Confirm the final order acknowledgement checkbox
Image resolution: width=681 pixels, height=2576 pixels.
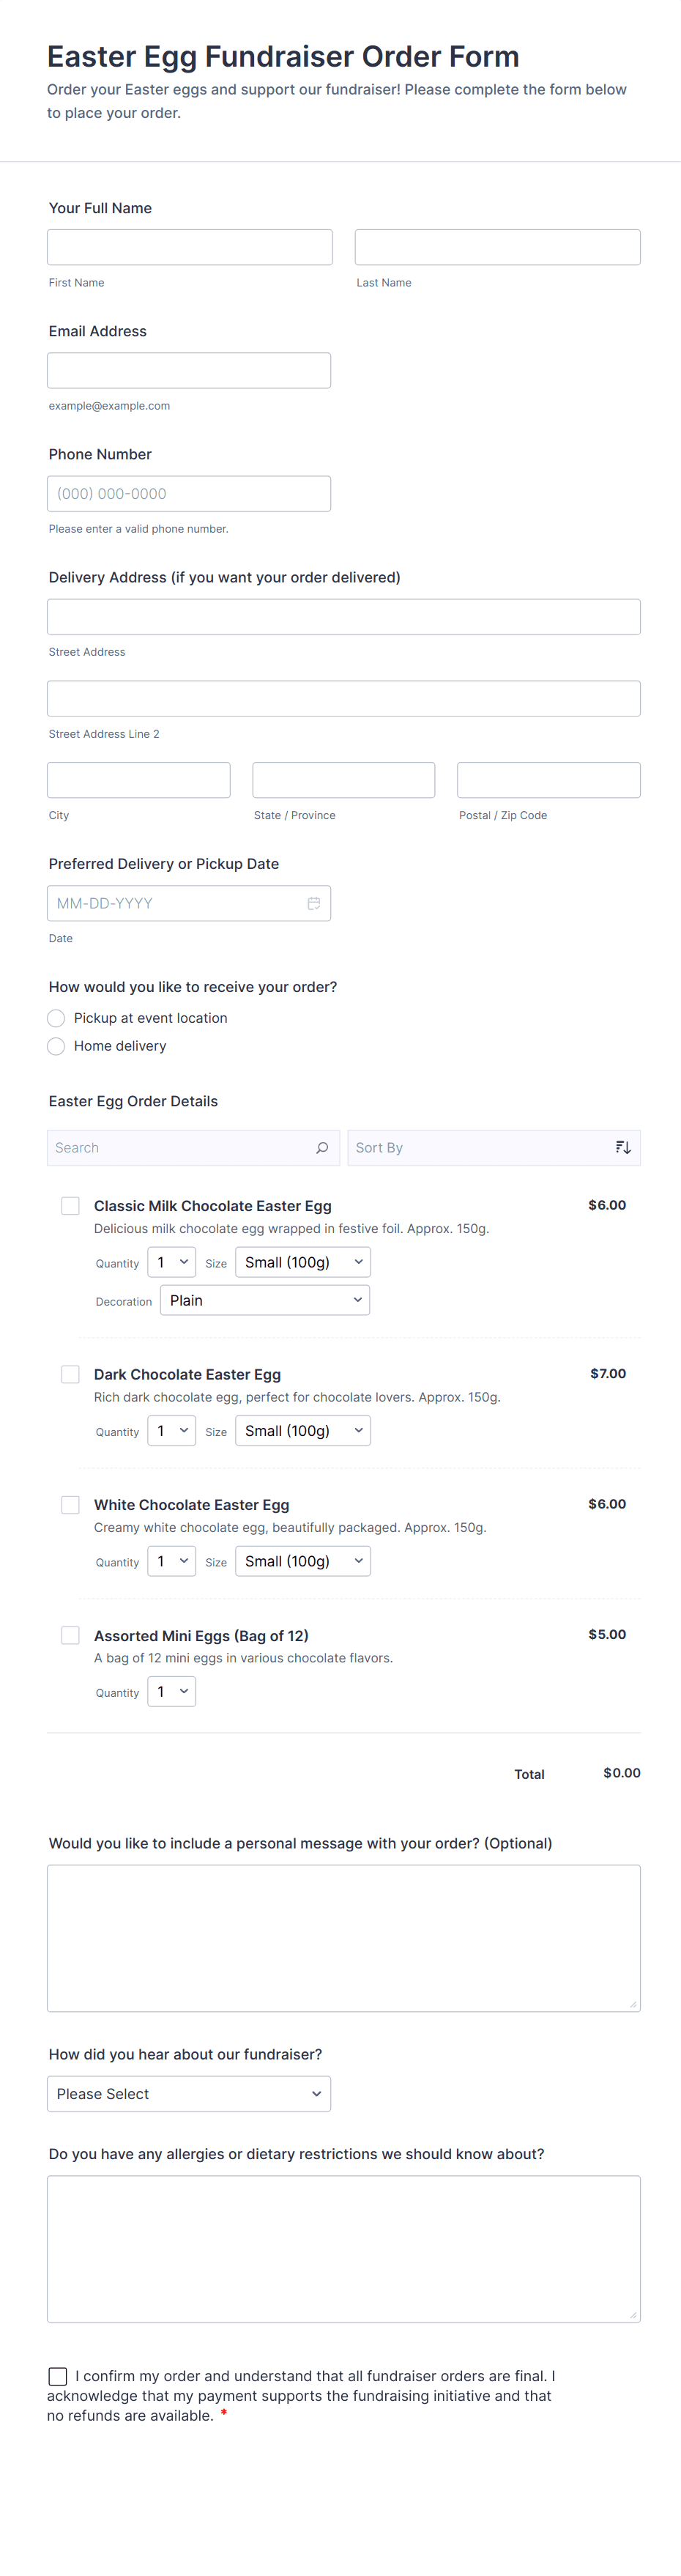pyautogui.click(x=58, y=2376)
